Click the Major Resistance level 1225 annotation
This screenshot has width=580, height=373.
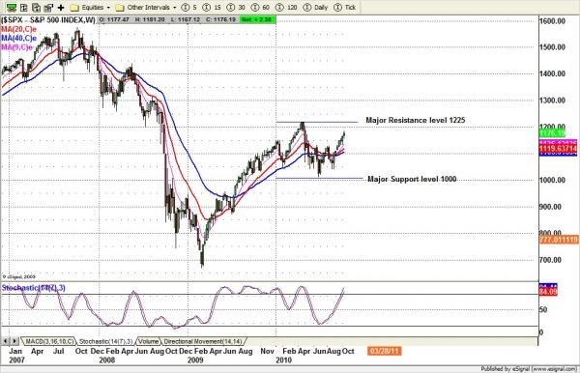(x=416, y=120)
